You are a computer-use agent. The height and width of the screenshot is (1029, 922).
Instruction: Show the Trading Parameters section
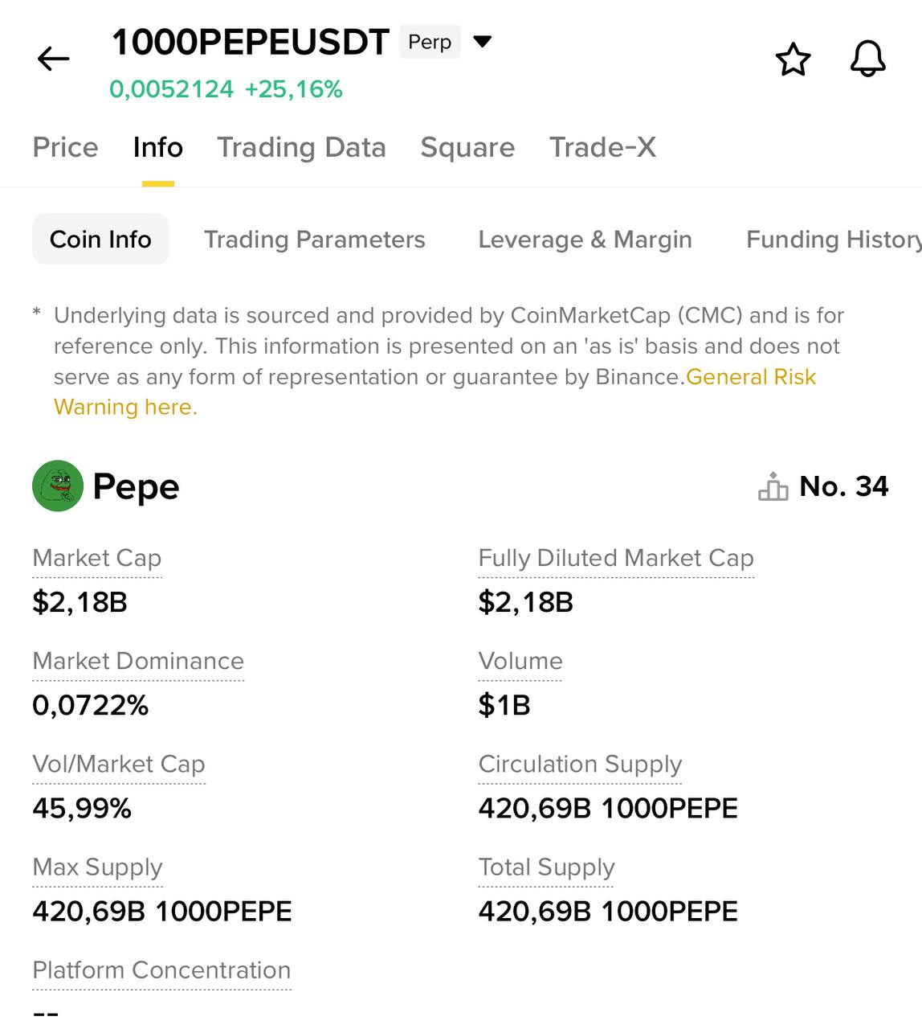(314, 239)
